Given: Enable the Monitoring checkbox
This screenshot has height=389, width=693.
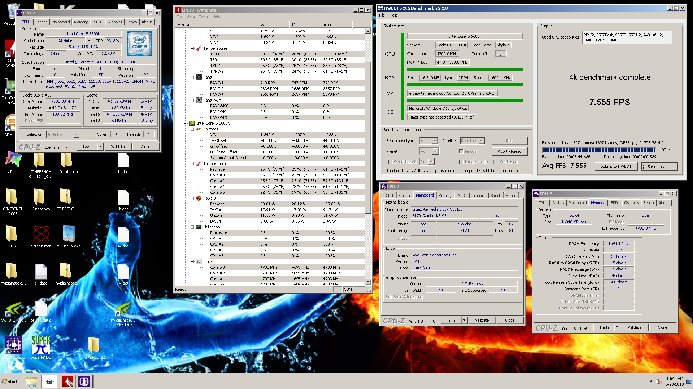Looking at the screenshot, I should (496, 162).
